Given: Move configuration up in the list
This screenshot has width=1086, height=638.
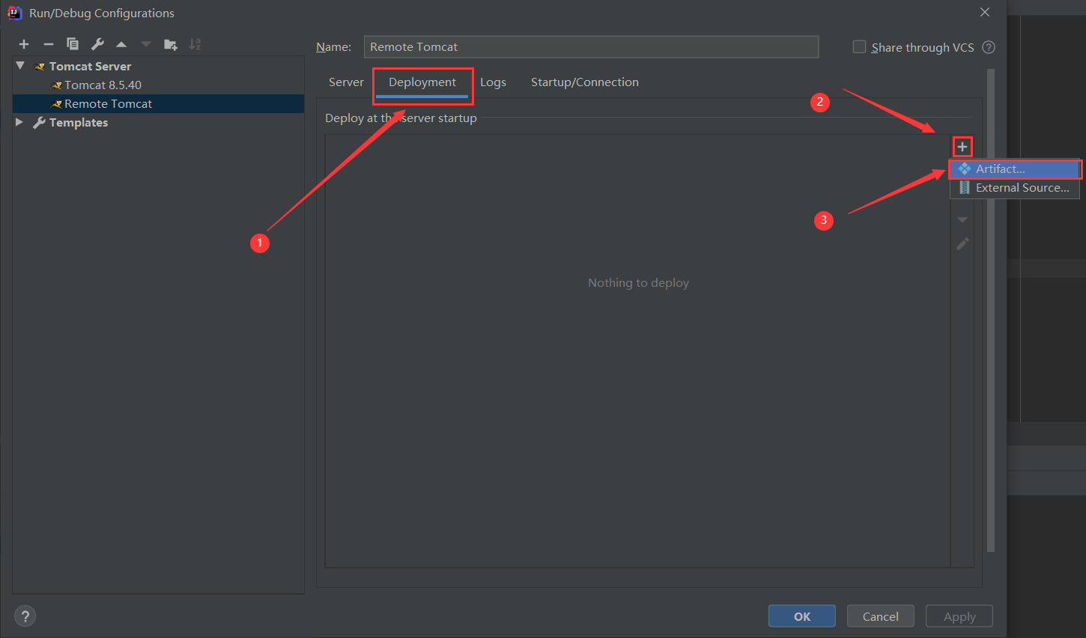Looking at the screenshot, I should point(121,44).
